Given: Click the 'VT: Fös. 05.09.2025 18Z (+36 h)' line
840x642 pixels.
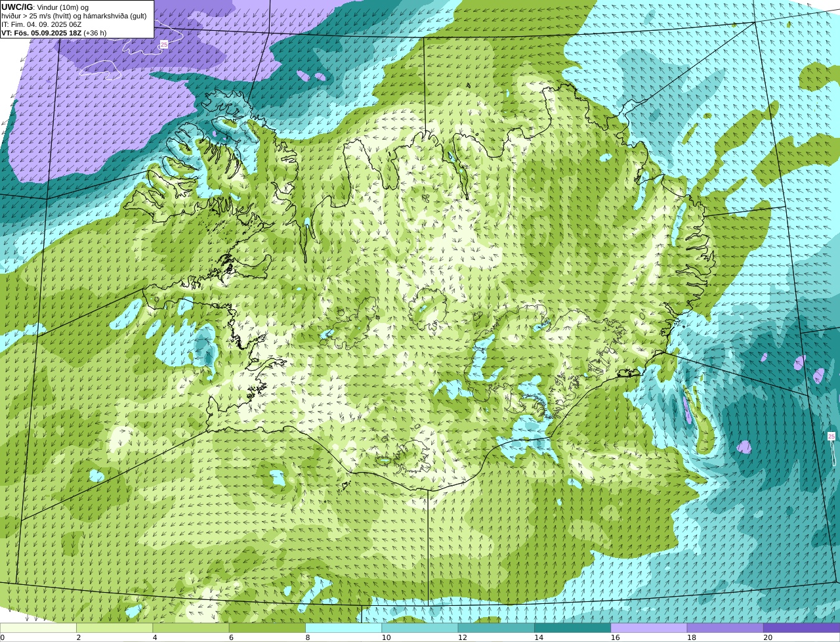Looking at the screenshot, I should [x=54, y=33].
